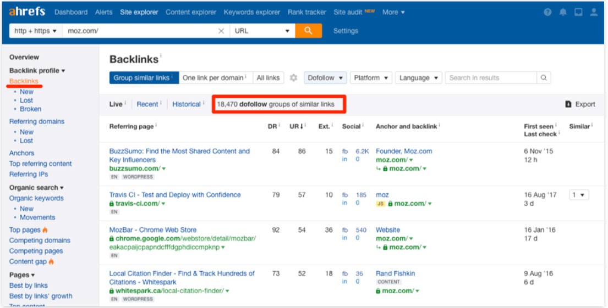The width and height of the screenshot is (608, 308).
Task: Expand buzzsumo.com/ URL dropdown arrow
Action: coord(163,169)
